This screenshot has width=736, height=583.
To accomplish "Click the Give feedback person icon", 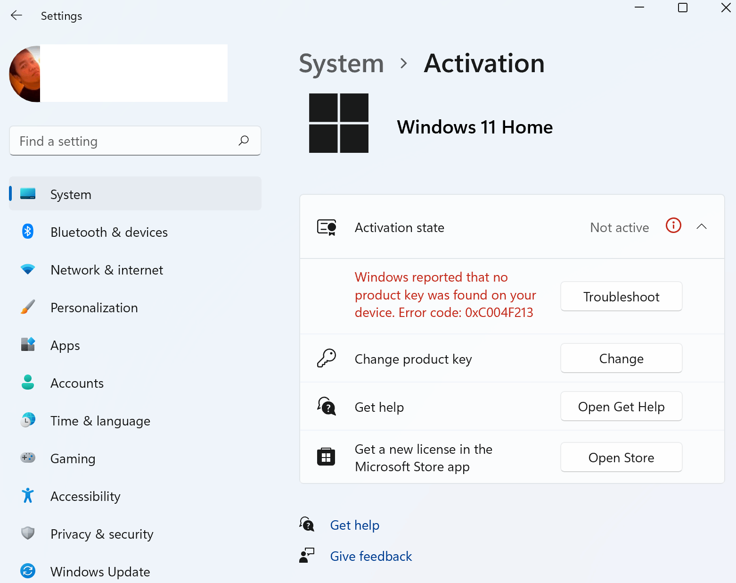I will point(307,555).
